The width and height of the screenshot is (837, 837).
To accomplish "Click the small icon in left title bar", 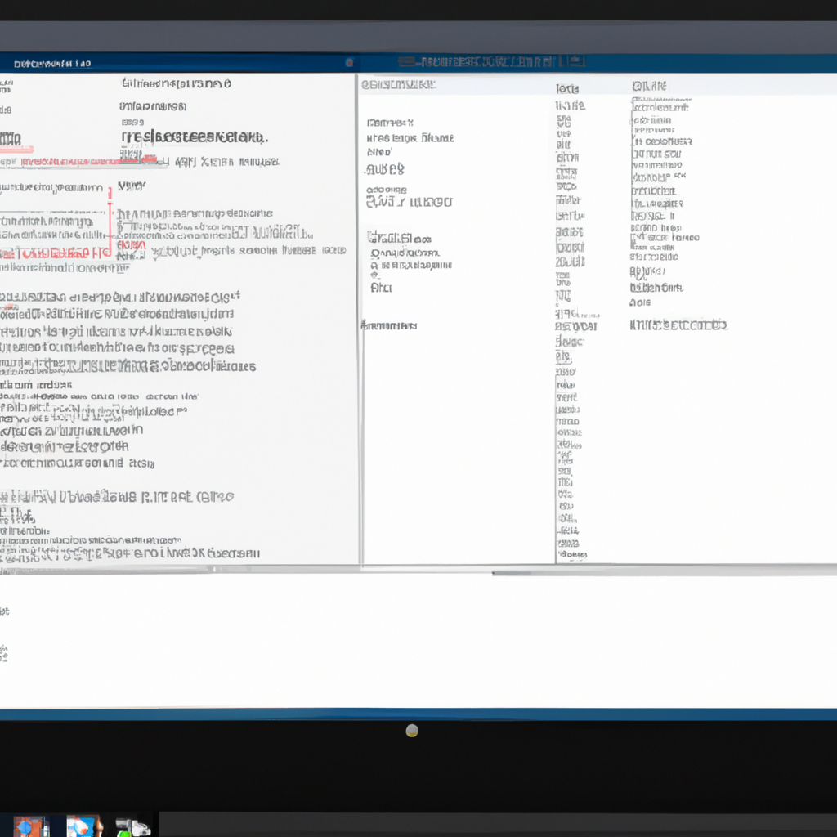I will [349, 62].
